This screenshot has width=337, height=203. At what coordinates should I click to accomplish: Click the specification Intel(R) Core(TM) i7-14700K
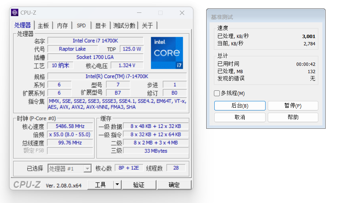(x=117, y=76)
